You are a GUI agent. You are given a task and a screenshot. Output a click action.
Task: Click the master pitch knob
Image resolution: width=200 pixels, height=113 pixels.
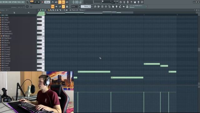click(x=27, y=6)
